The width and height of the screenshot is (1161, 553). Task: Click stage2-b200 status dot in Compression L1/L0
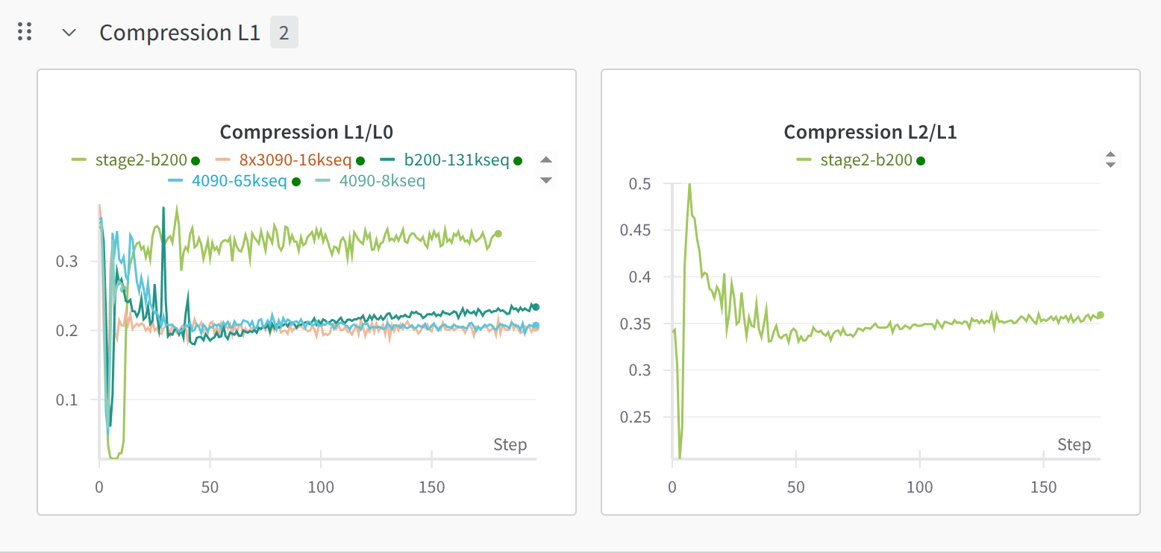[195, 160]
